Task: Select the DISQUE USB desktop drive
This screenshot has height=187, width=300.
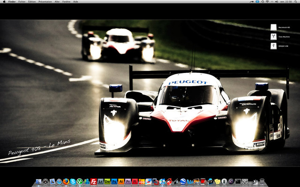Action: pos(274,46)
